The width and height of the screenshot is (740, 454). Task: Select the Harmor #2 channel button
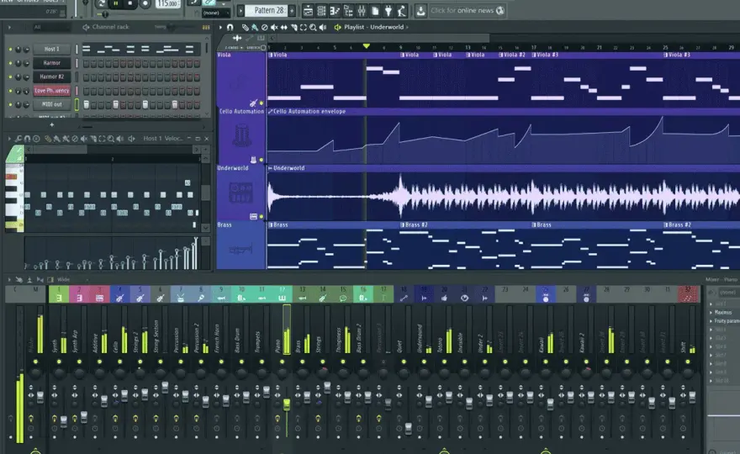pos(52,77)
